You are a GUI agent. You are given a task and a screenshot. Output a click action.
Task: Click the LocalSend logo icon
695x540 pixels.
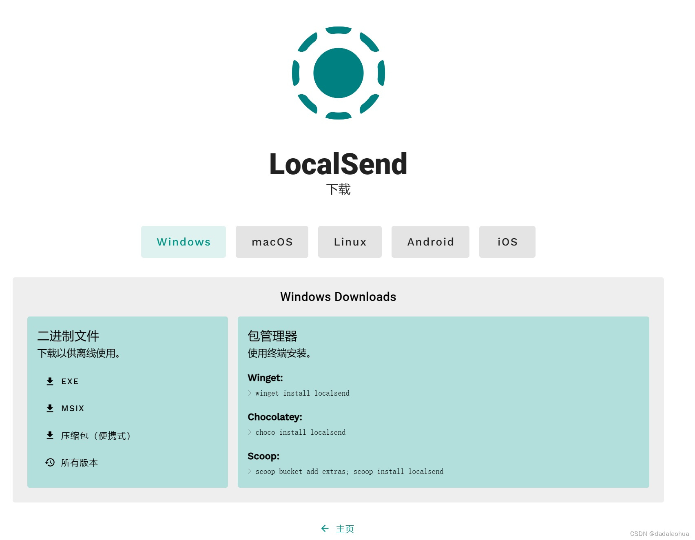pyautogui.click(x=339, y=73)
